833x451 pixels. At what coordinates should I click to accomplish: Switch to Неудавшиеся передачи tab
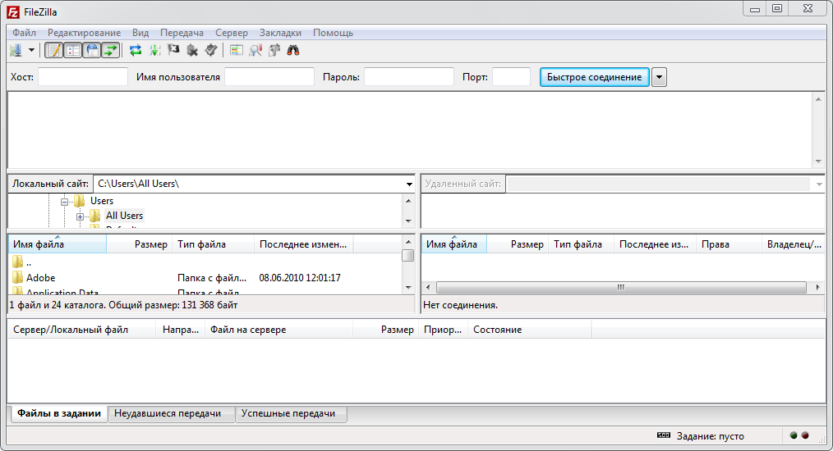point(171,414)
